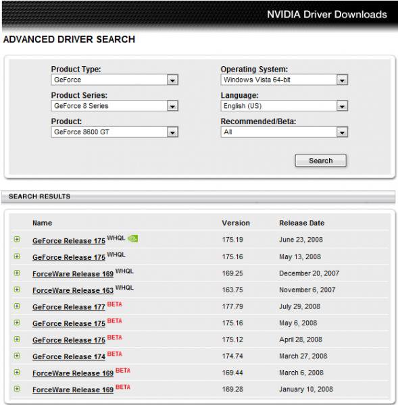Open ForceWare Release 169 WHQL link
This screenshot has width=398, height=405.
click(x=73, y=274)
